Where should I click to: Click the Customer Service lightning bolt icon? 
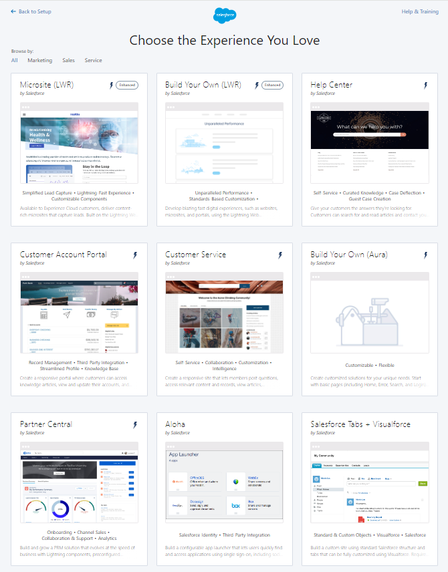279,255
